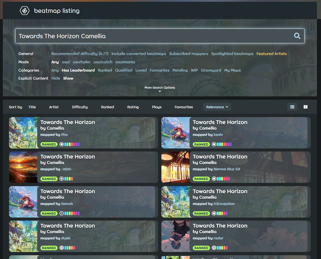Click difficulty color dots on Sinnoh's beatmap
Screen dimensions: 321x259
[x=72, y=213]
